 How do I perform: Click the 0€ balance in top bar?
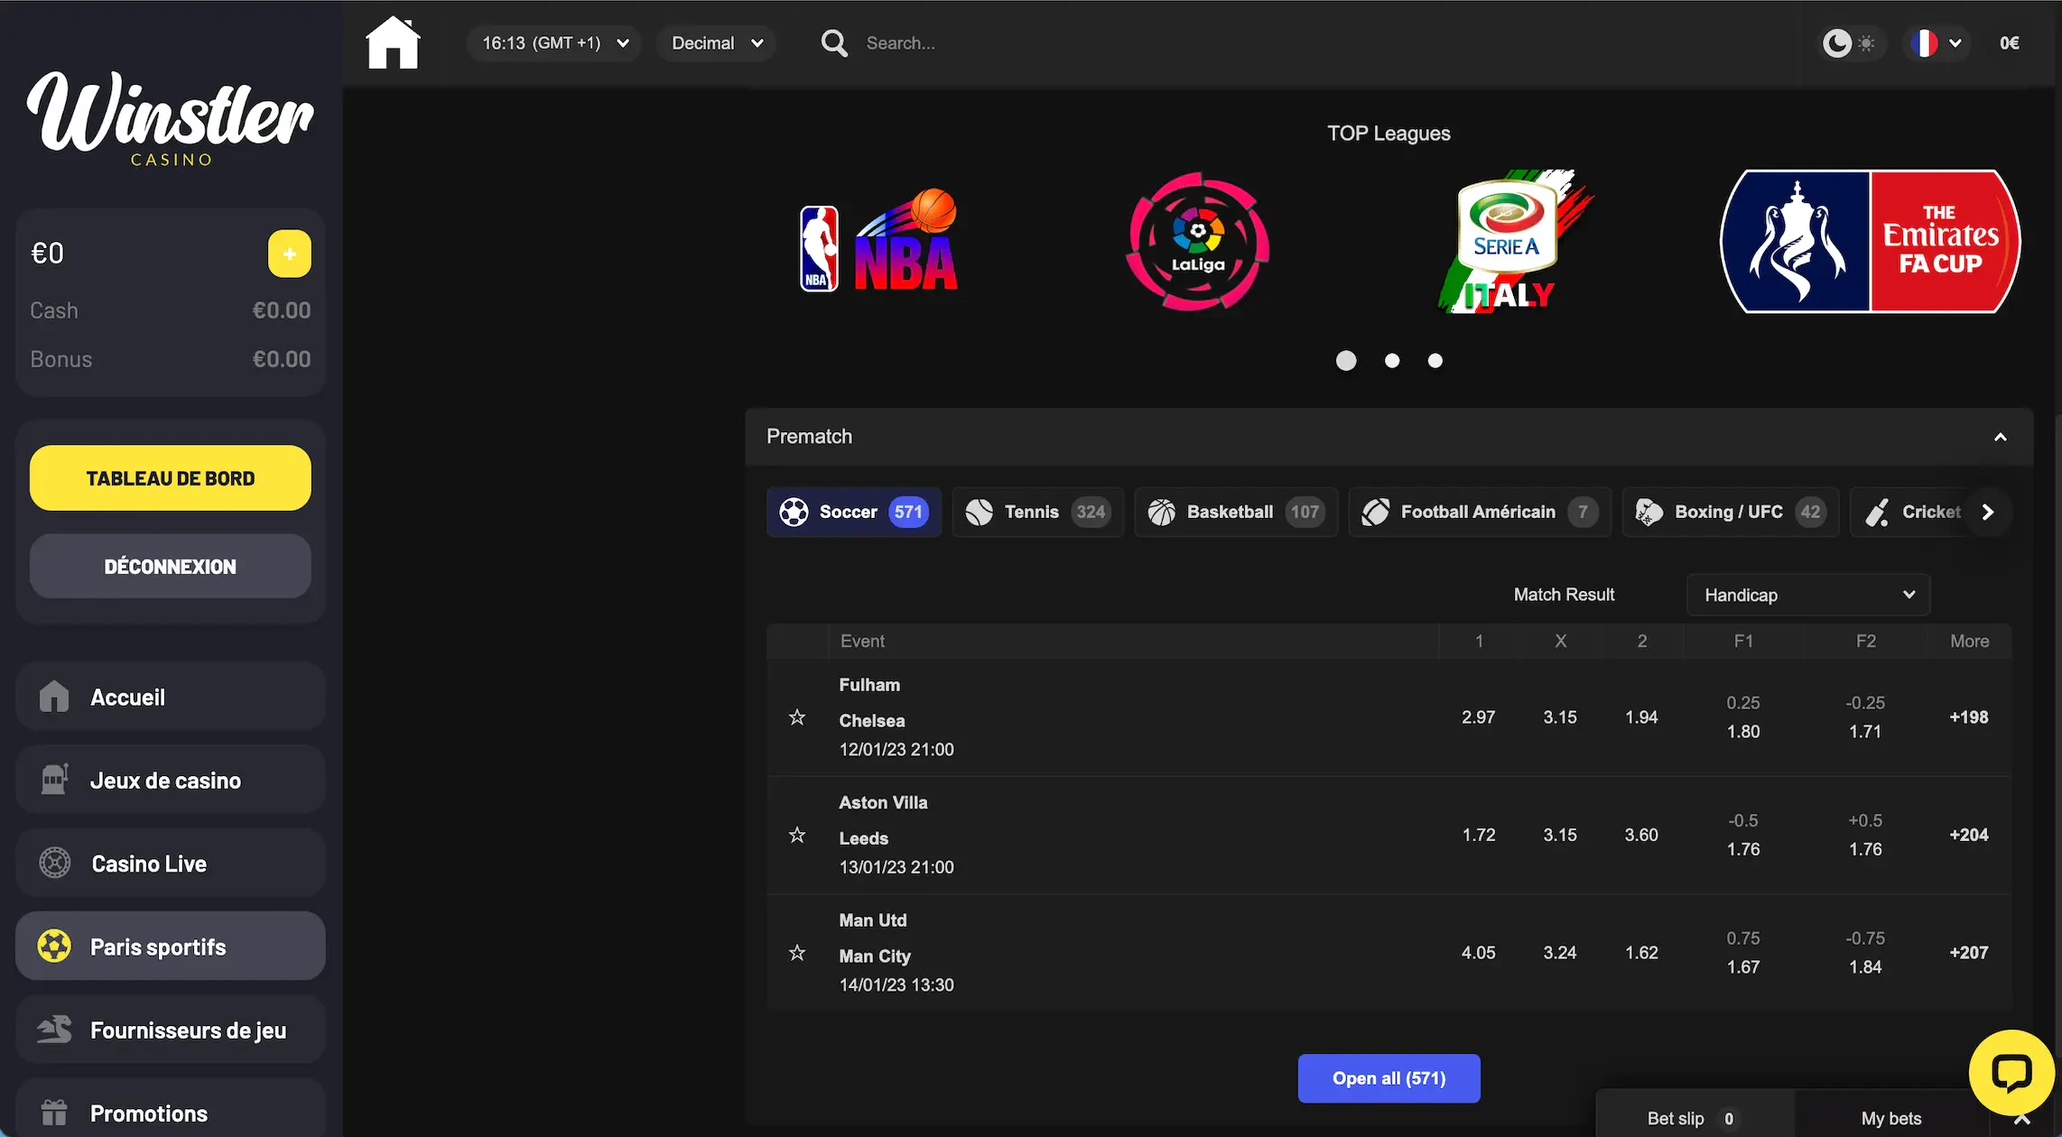(2010, 42)
